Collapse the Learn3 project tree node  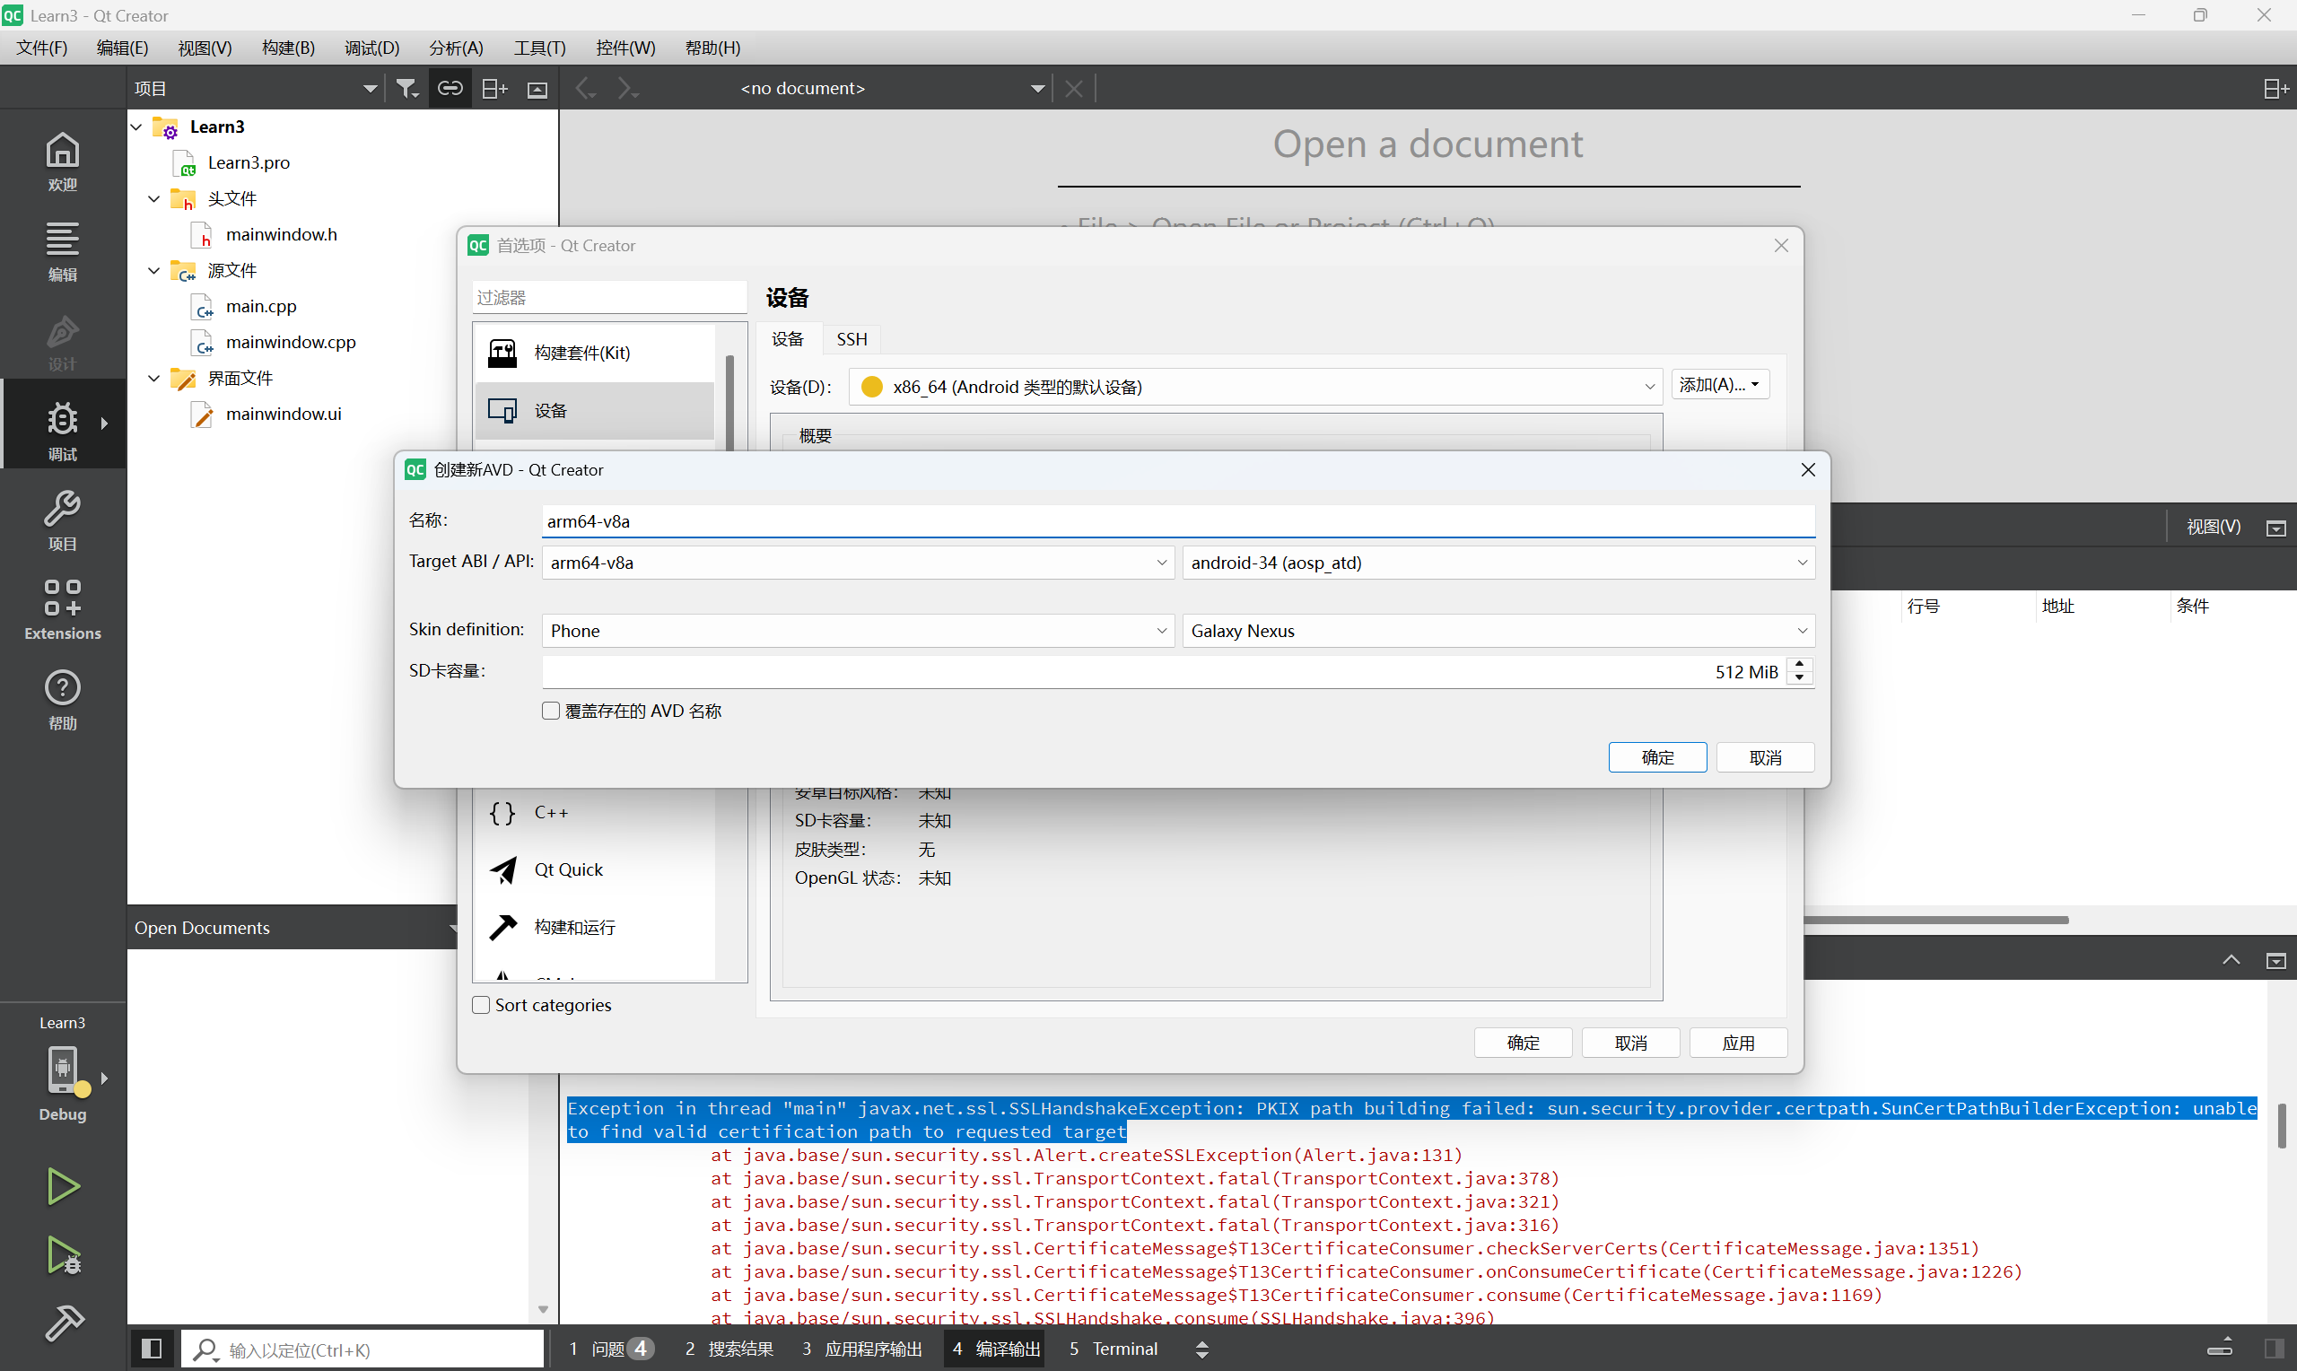pos(137,127)
